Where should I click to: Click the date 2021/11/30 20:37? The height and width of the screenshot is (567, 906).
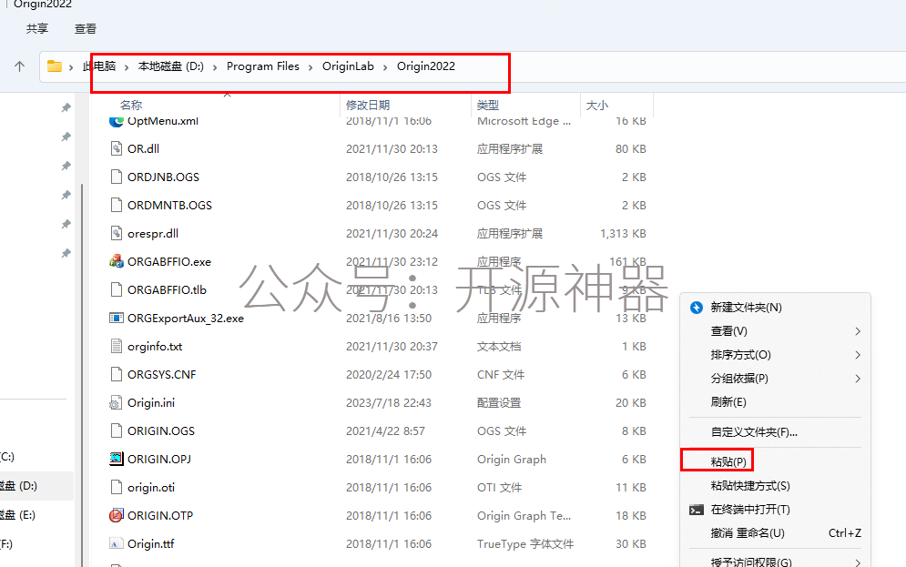tap(392, 347)
